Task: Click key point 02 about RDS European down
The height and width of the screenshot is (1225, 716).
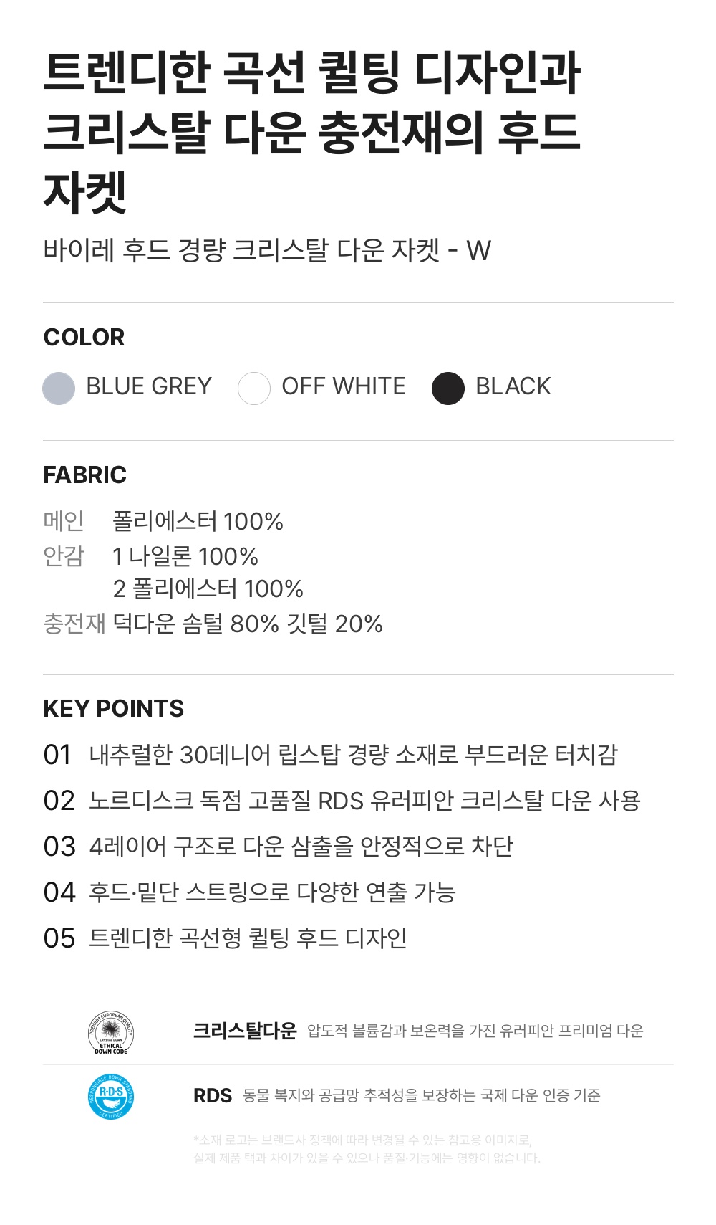Action: [x=342, y=801]
